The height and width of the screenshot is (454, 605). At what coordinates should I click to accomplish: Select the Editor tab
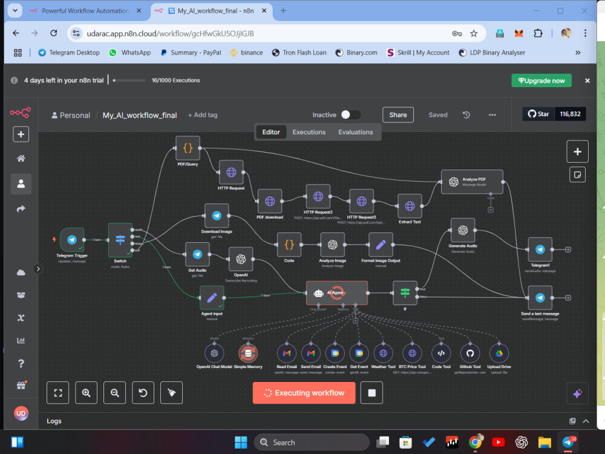(271, 132)
